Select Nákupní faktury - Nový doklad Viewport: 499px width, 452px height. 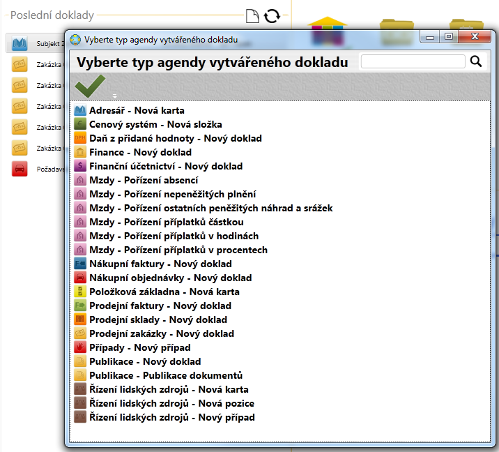(x=160, y=264)
